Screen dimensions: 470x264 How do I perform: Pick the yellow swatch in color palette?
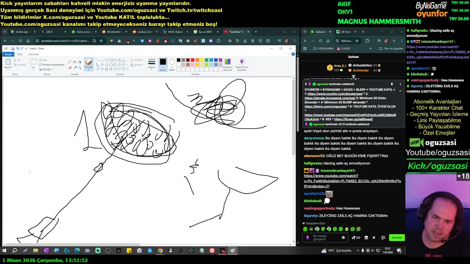click(202, 60)
